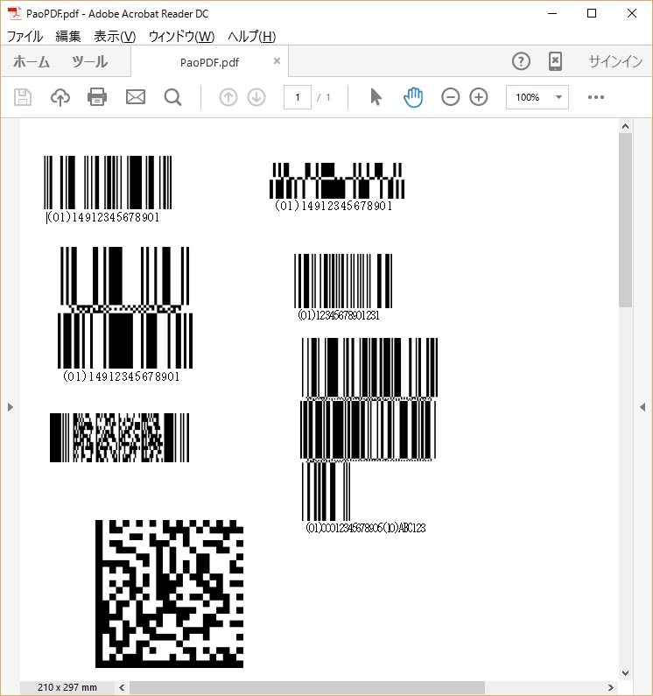Click the vertical scrollbar thumb
The height and width of the screenshot is (696, 653).
626,220
